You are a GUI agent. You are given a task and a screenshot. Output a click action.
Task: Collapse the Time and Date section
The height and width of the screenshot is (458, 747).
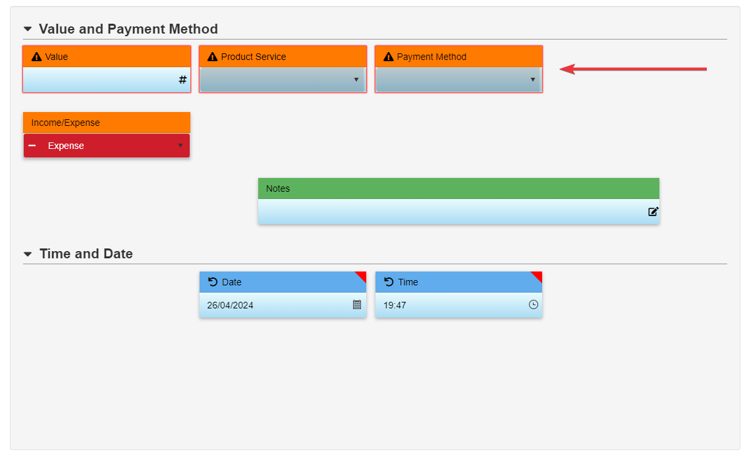(x=28, y=254)
